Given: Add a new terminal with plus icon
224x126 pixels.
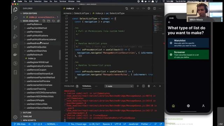Looking at the screenshot, I should (x=138, y=86).
